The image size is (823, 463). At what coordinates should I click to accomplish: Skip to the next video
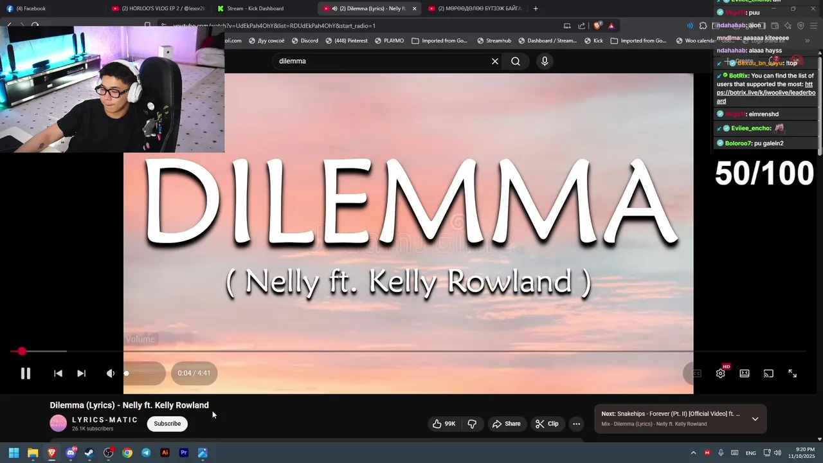click(81, 373)
